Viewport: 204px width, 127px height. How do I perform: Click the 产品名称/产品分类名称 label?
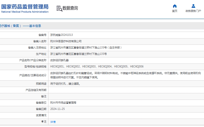(33, 60)
